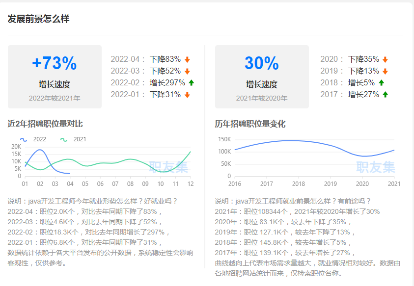
Task: Click the down arrow beside 下降52%
Action: (187, 70)
